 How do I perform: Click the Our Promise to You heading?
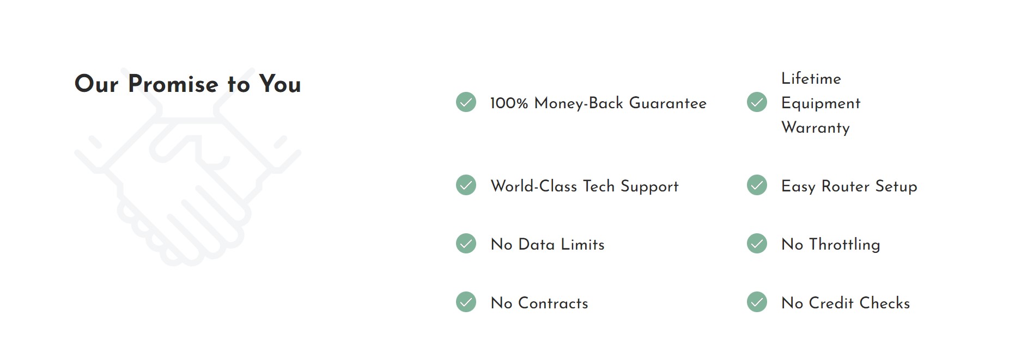pyautogui.click(x=188, y=84)
